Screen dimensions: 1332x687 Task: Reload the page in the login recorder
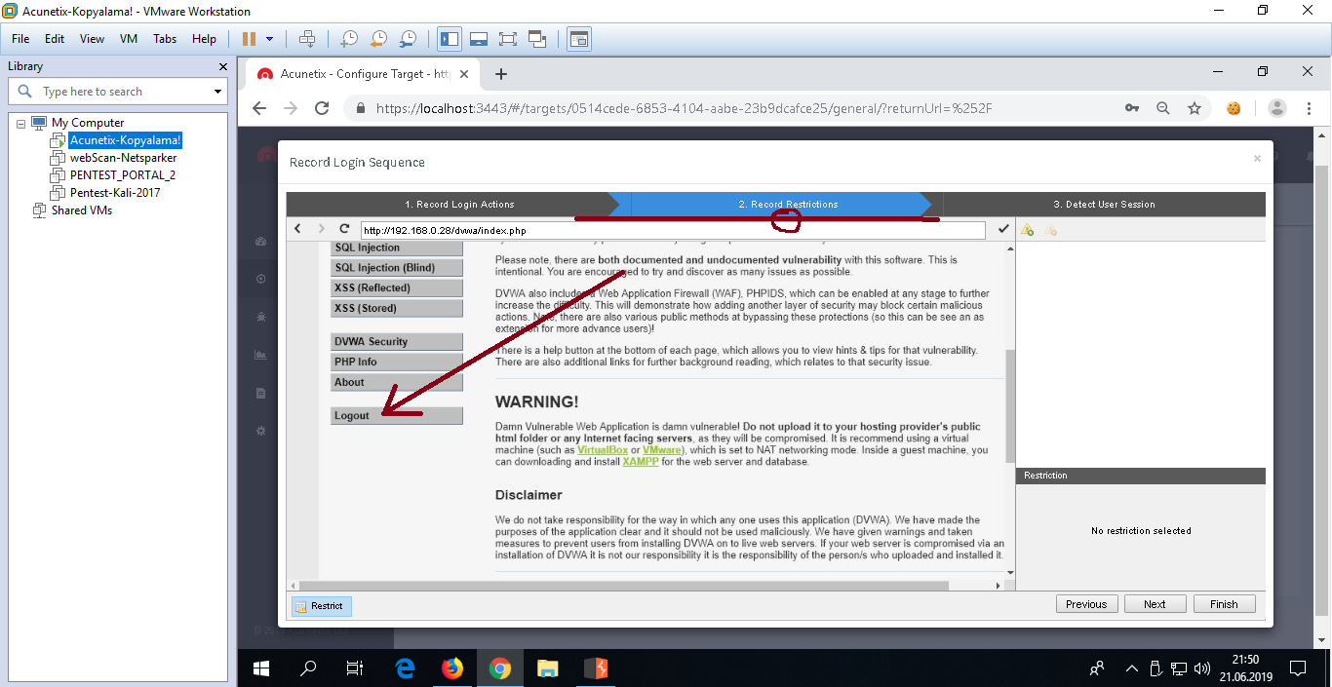point(344,229)
